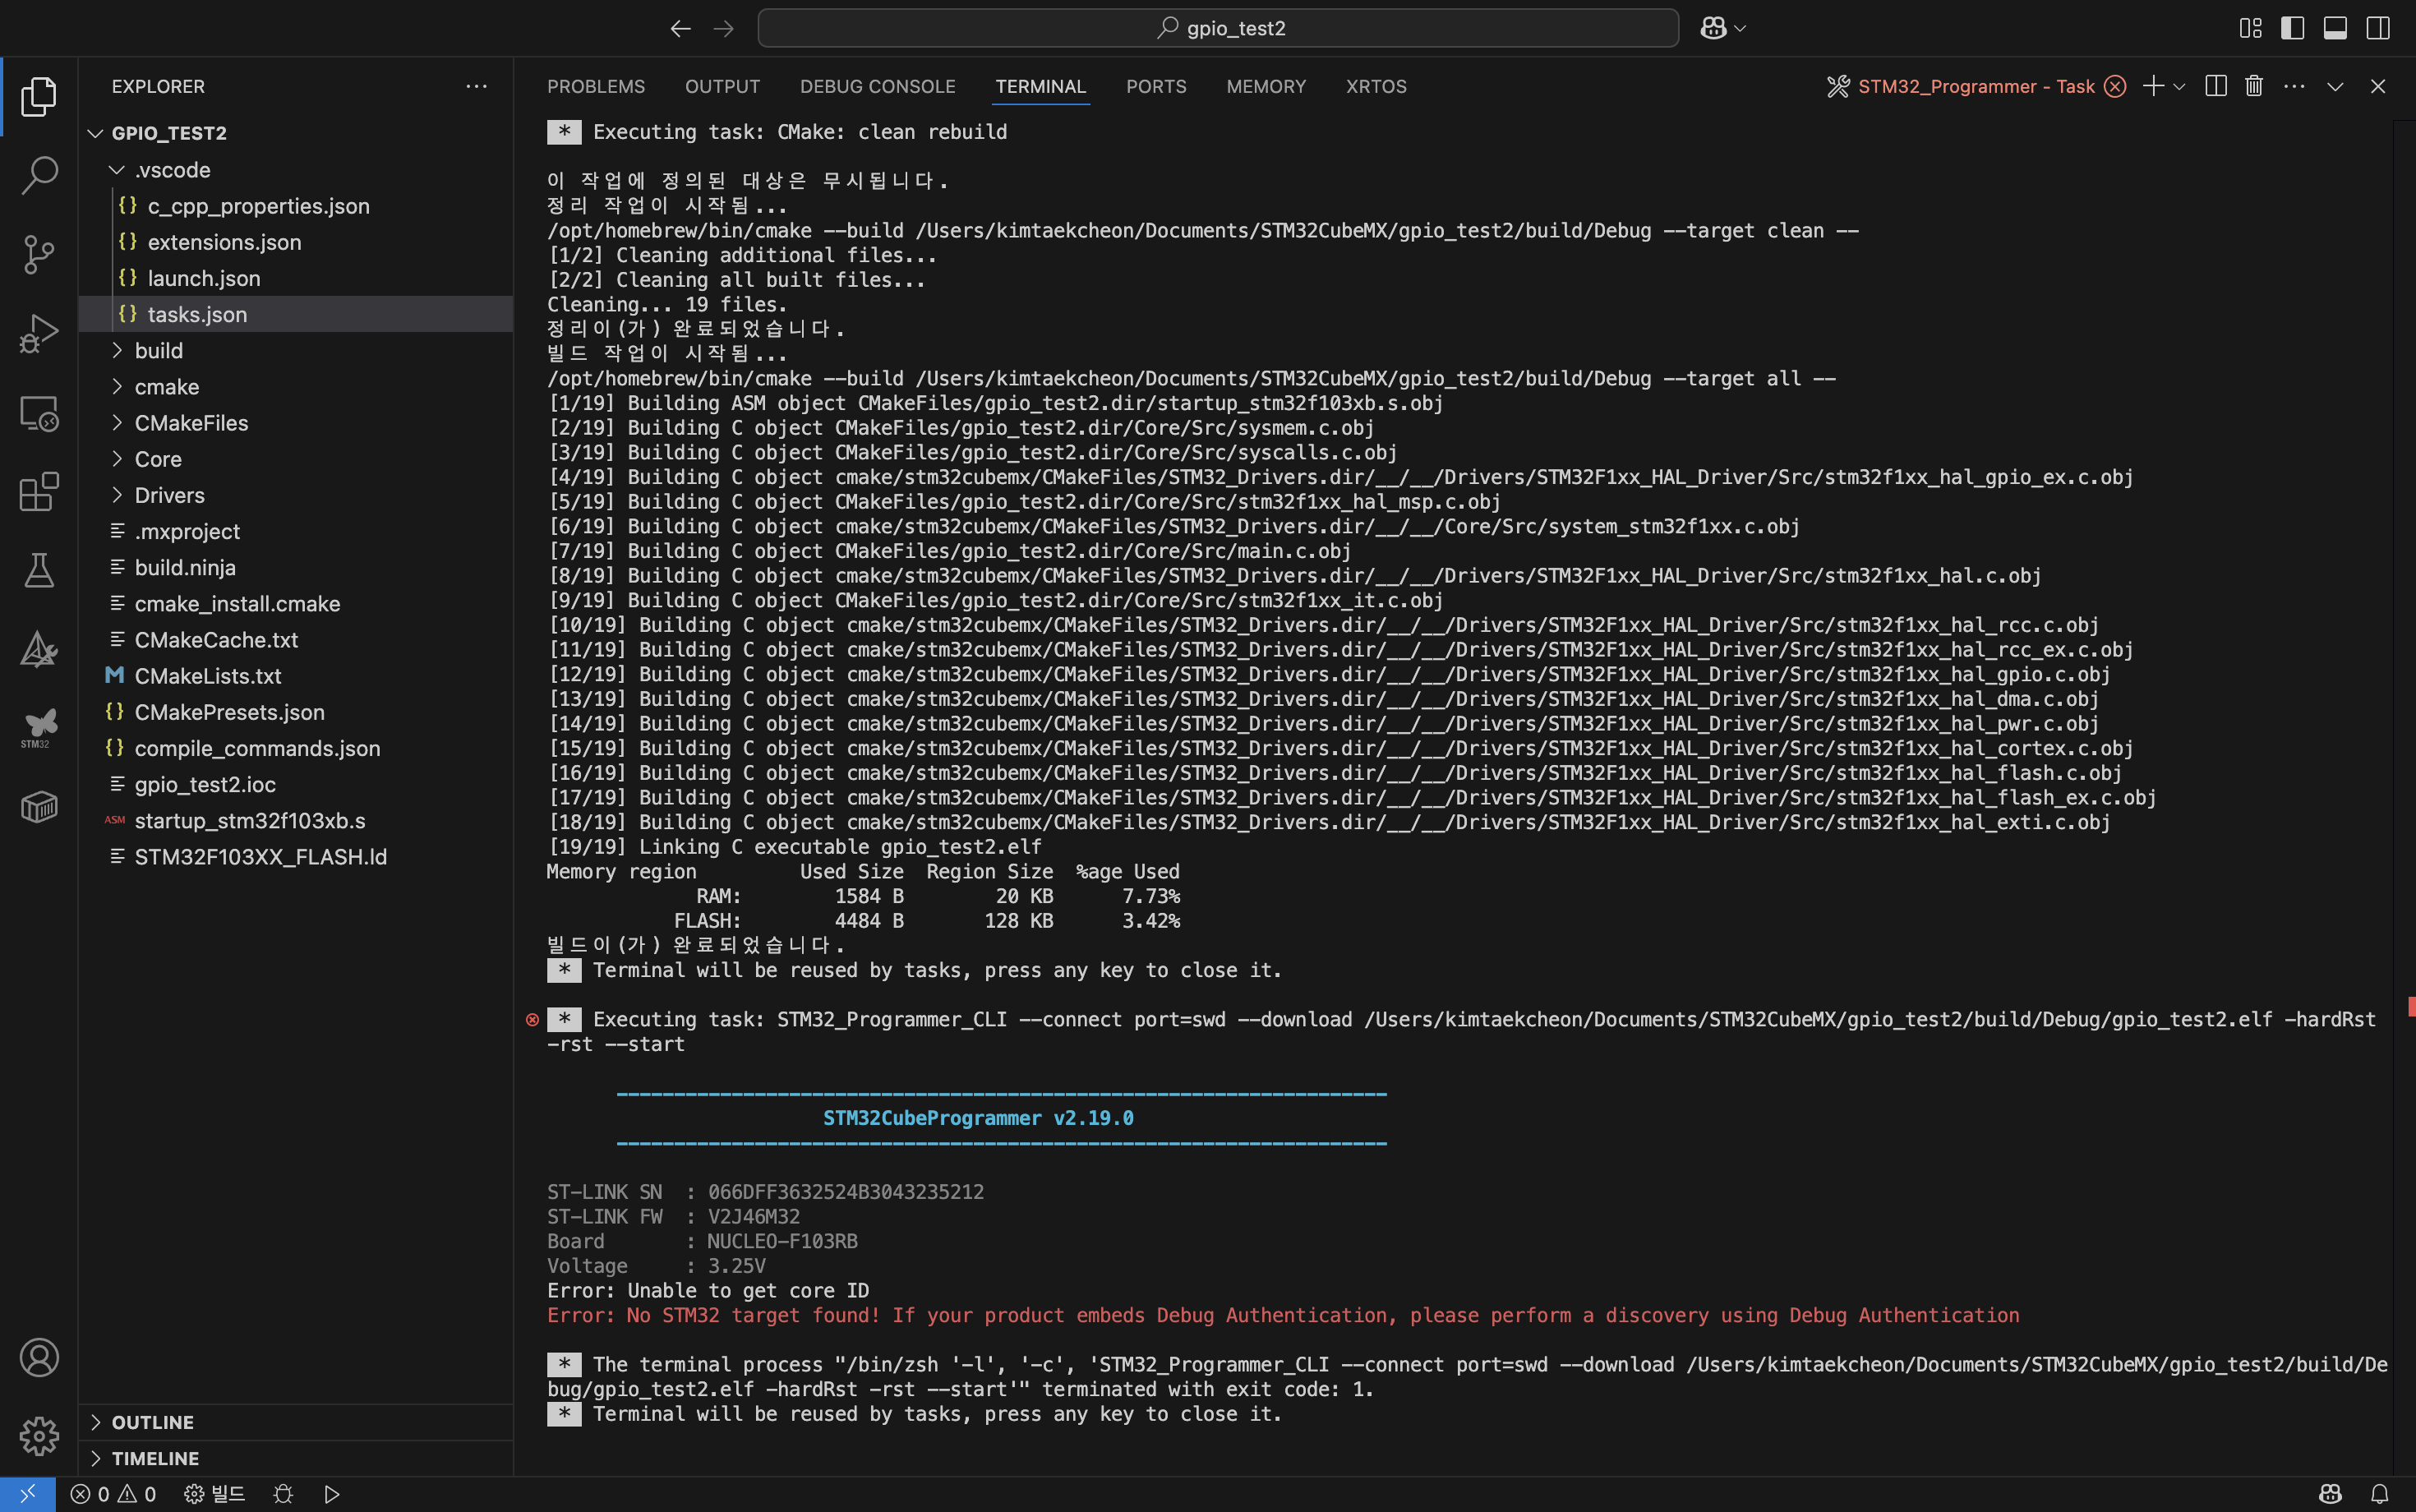This screenshot has width=2416, height=1512.
Task: Click the launch play icon in status bar
Action: pyautogui.click(x=332, y=1493)
